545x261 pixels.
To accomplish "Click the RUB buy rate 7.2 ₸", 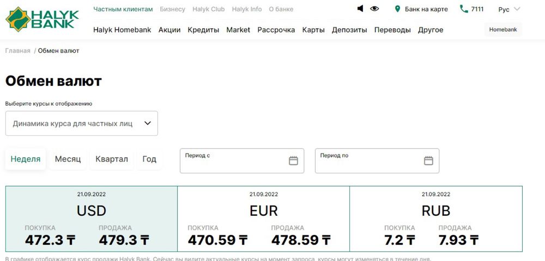I will 399,240.
